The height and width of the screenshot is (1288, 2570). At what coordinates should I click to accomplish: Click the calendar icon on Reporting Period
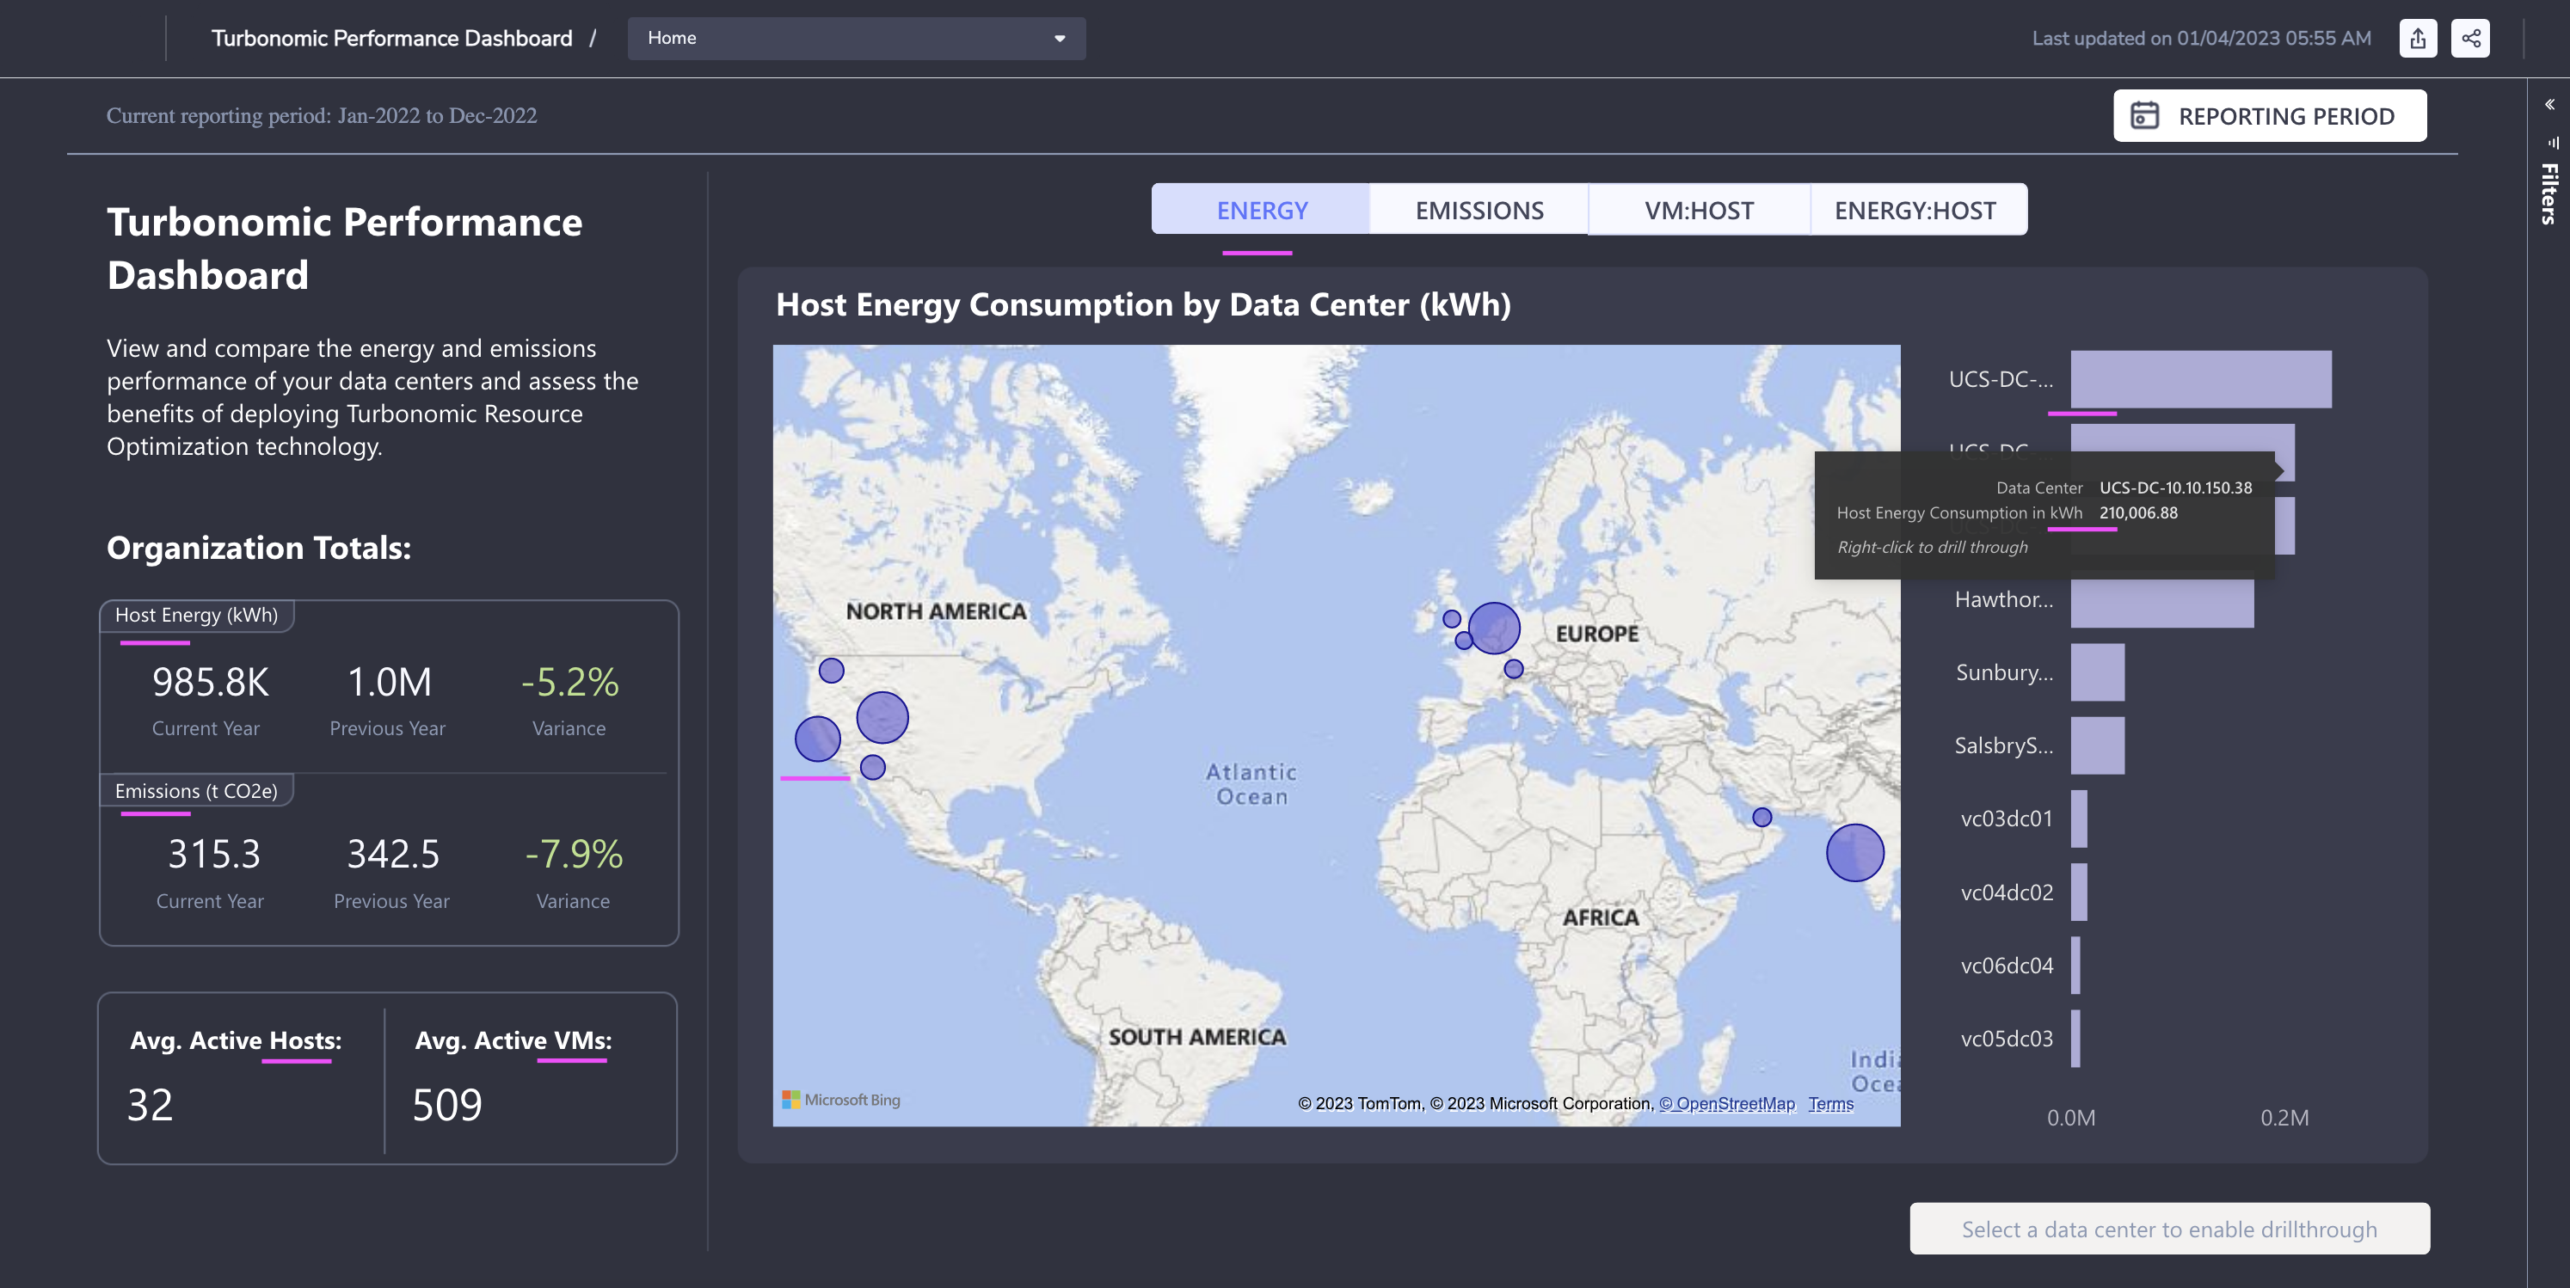pyautogui.click(x=2144, y=116)
